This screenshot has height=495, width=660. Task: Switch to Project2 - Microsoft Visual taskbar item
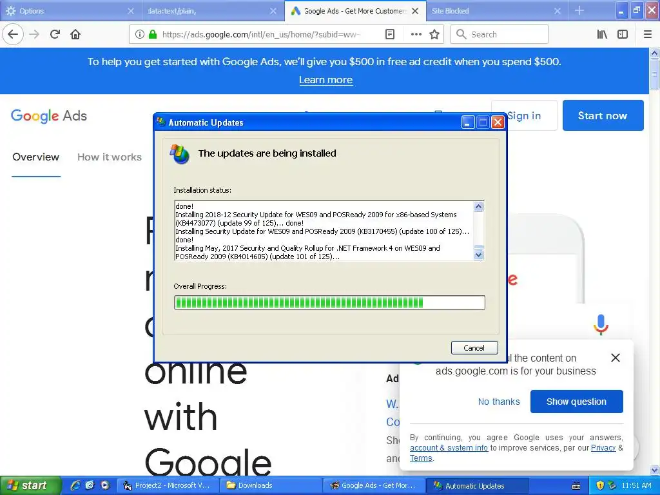[168, 485]
